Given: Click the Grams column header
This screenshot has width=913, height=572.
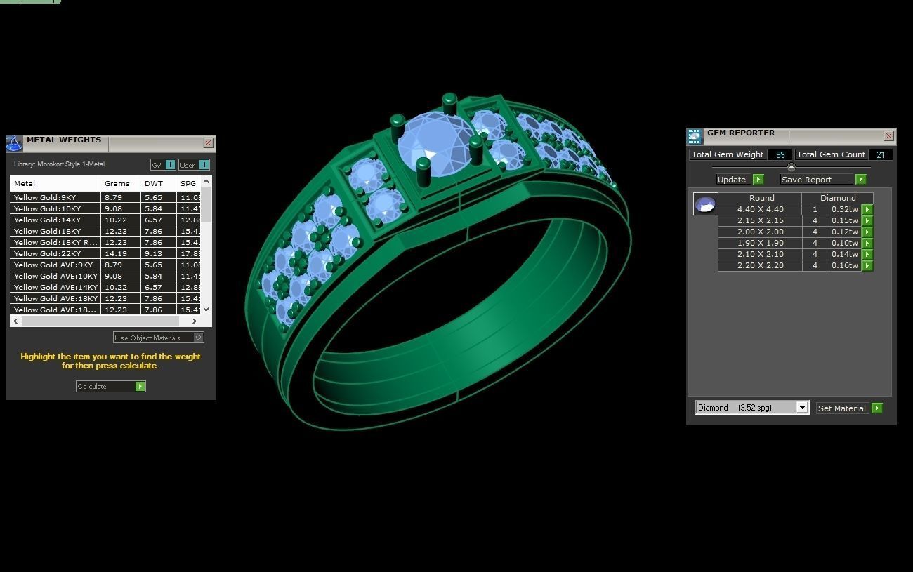Looking at the screenshot, I should (x=121, y=183).
